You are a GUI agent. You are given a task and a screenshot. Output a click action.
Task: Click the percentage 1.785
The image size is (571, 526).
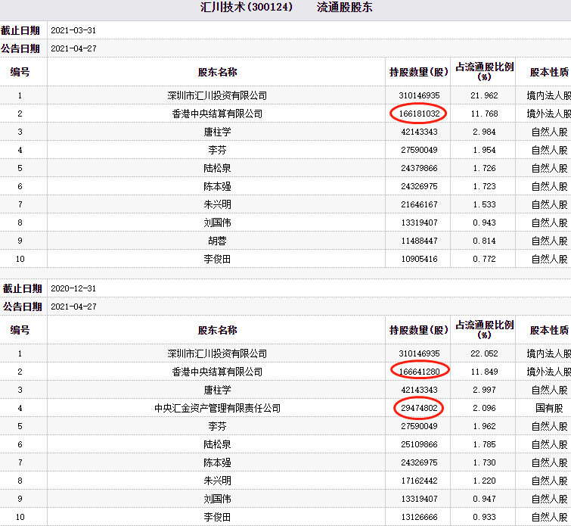[x=484, y=444]
